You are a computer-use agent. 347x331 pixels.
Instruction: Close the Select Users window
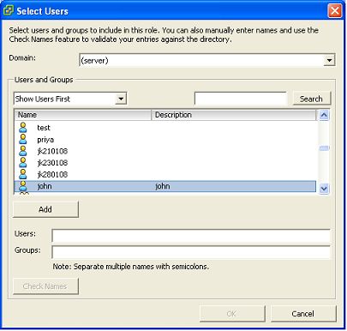click(335, 11)
